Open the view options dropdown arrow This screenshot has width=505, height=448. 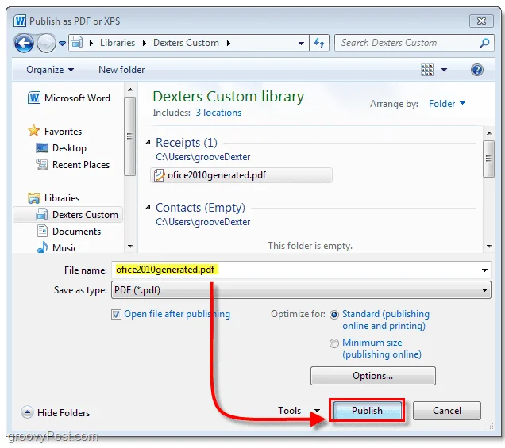pyautogui.click(x=444, y=70)
